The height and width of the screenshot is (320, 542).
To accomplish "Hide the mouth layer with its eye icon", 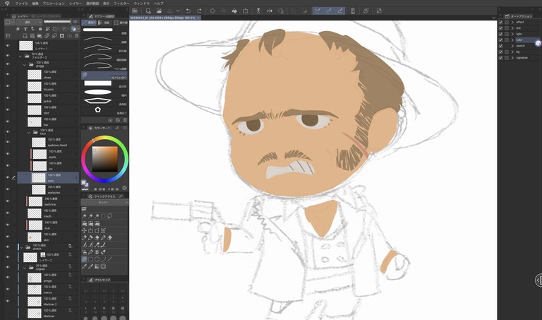I will coord(7,213).
